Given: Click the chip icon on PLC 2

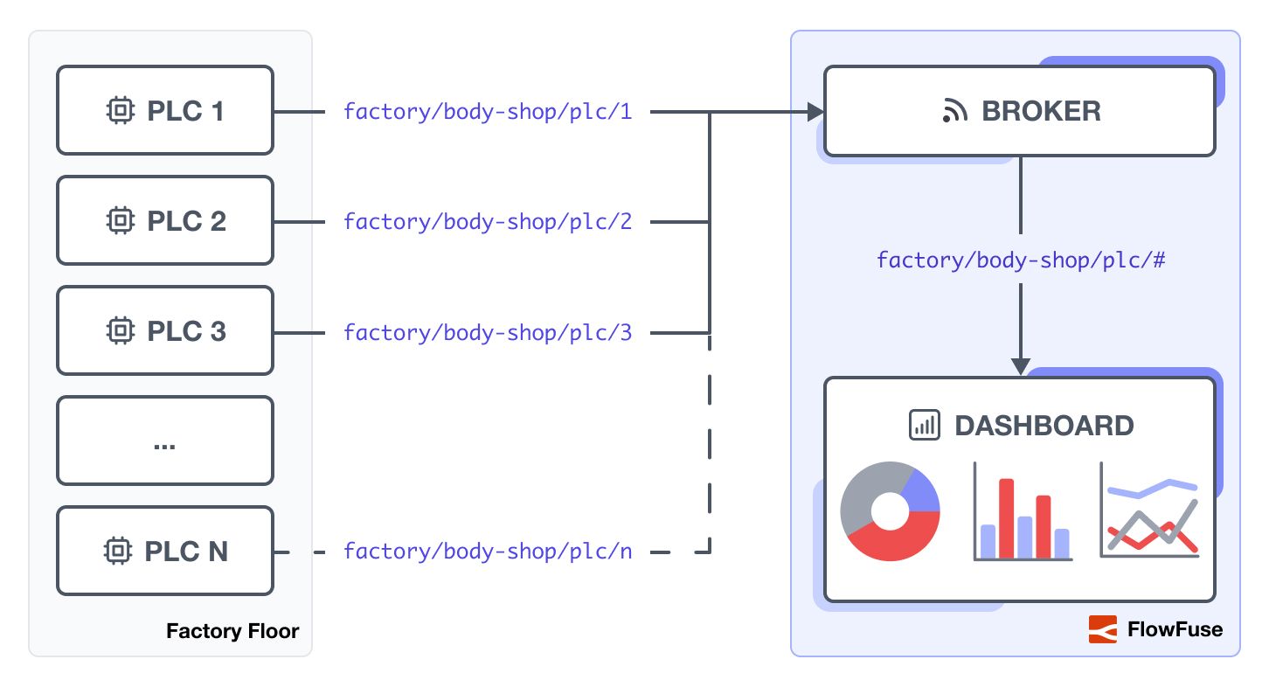Looking at the screenshot, I should (121, 220).
